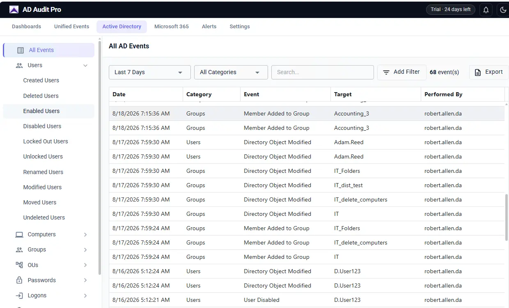The height and width of the screenshot is (308, 509).
Task: Click the All Events list icon
Action: [21, 50]
